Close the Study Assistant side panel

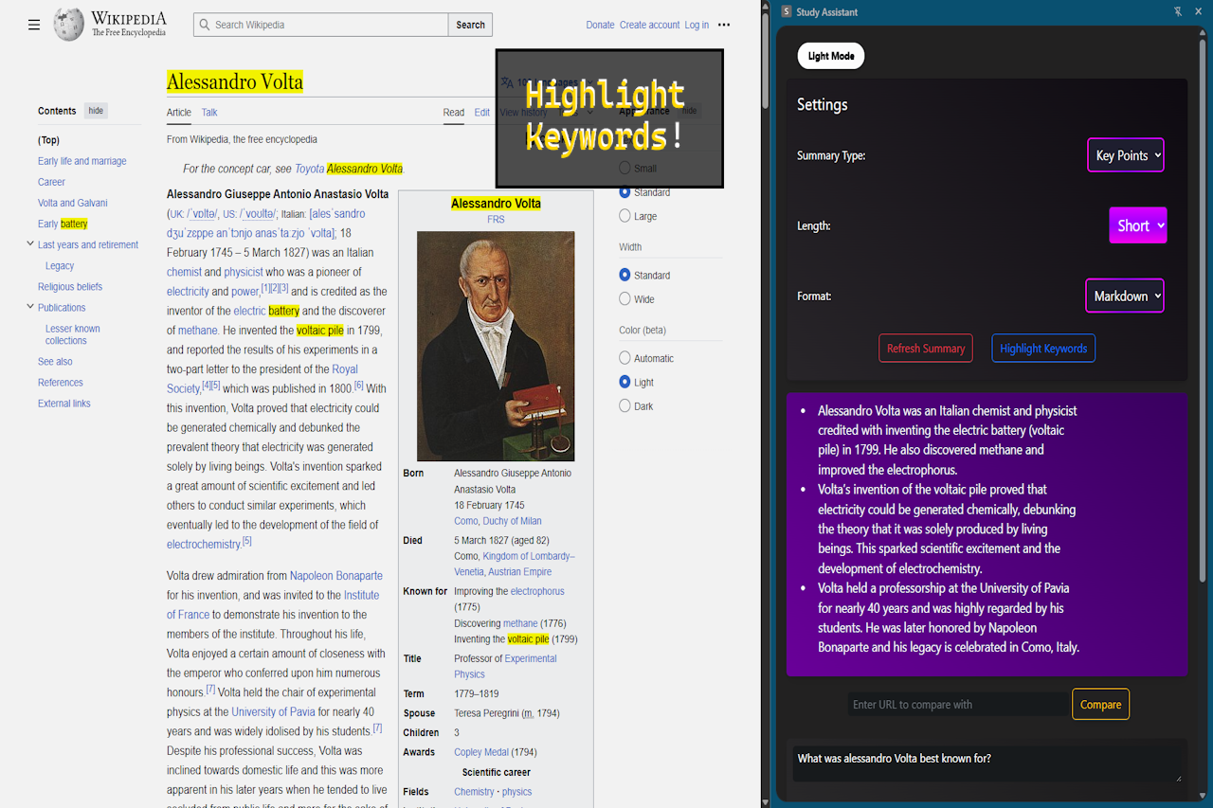click(1200, 11)
